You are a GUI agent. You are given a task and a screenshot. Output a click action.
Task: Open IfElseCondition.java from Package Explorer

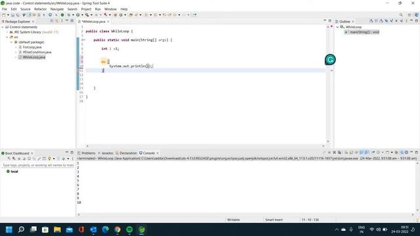(37, 52)
